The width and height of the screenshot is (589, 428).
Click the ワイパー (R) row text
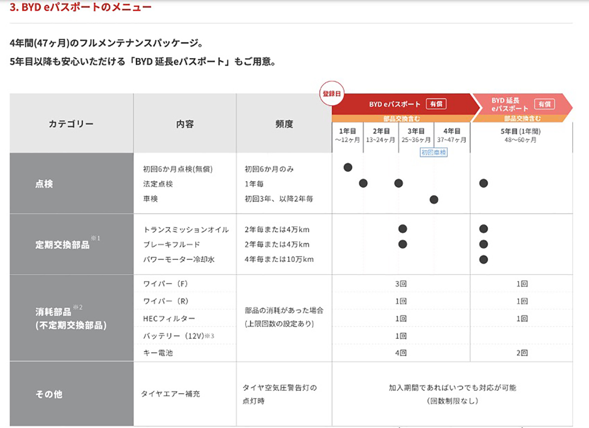tap(166, 301)
